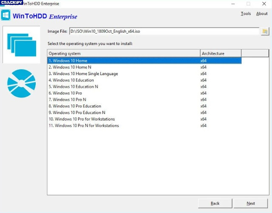Viewport: 272px width, 213px height.
Task: Close the WinToHDD window
Action: point(264,4)
